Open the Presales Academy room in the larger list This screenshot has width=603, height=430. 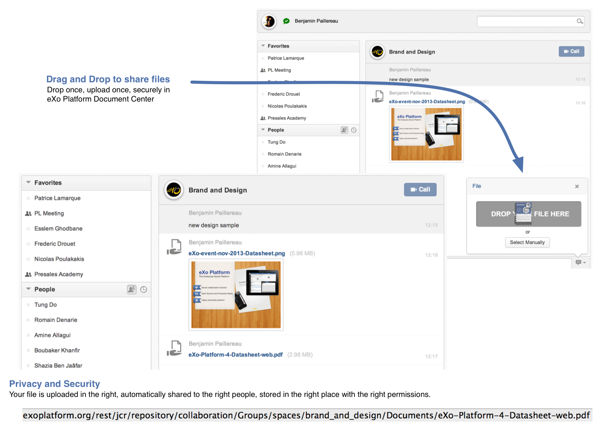coord(59,274)
